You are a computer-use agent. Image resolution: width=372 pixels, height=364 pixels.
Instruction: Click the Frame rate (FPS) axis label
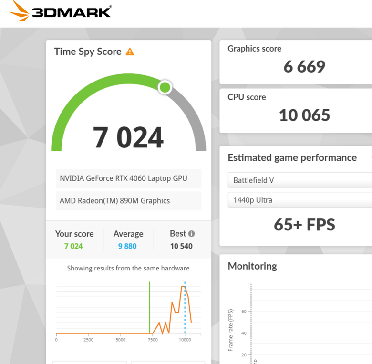(230, 330)
